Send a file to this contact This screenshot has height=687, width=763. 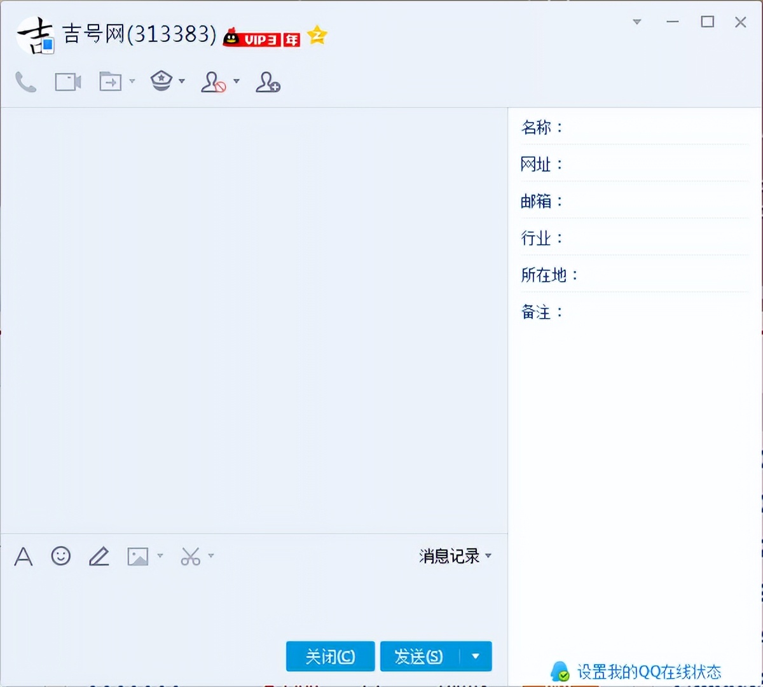coord(109,81)
